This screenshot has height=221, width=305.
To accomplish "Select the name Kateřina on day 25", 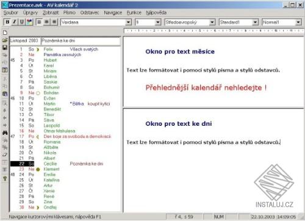I will (52, 180).
